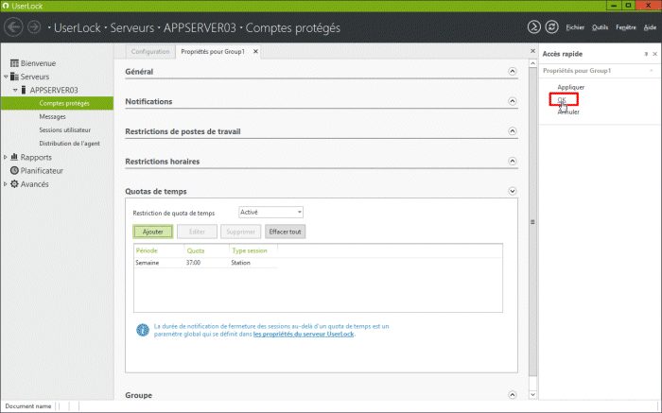Open the PowerShell console icon in header
Viewport: 662px width, 413px height.
coord(533,27)
